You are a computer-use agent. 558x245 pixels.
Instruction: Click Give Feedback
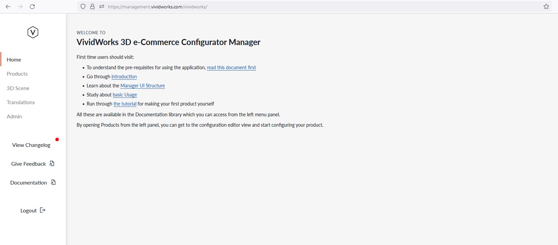pyautogui.click(x=29, y=164)
